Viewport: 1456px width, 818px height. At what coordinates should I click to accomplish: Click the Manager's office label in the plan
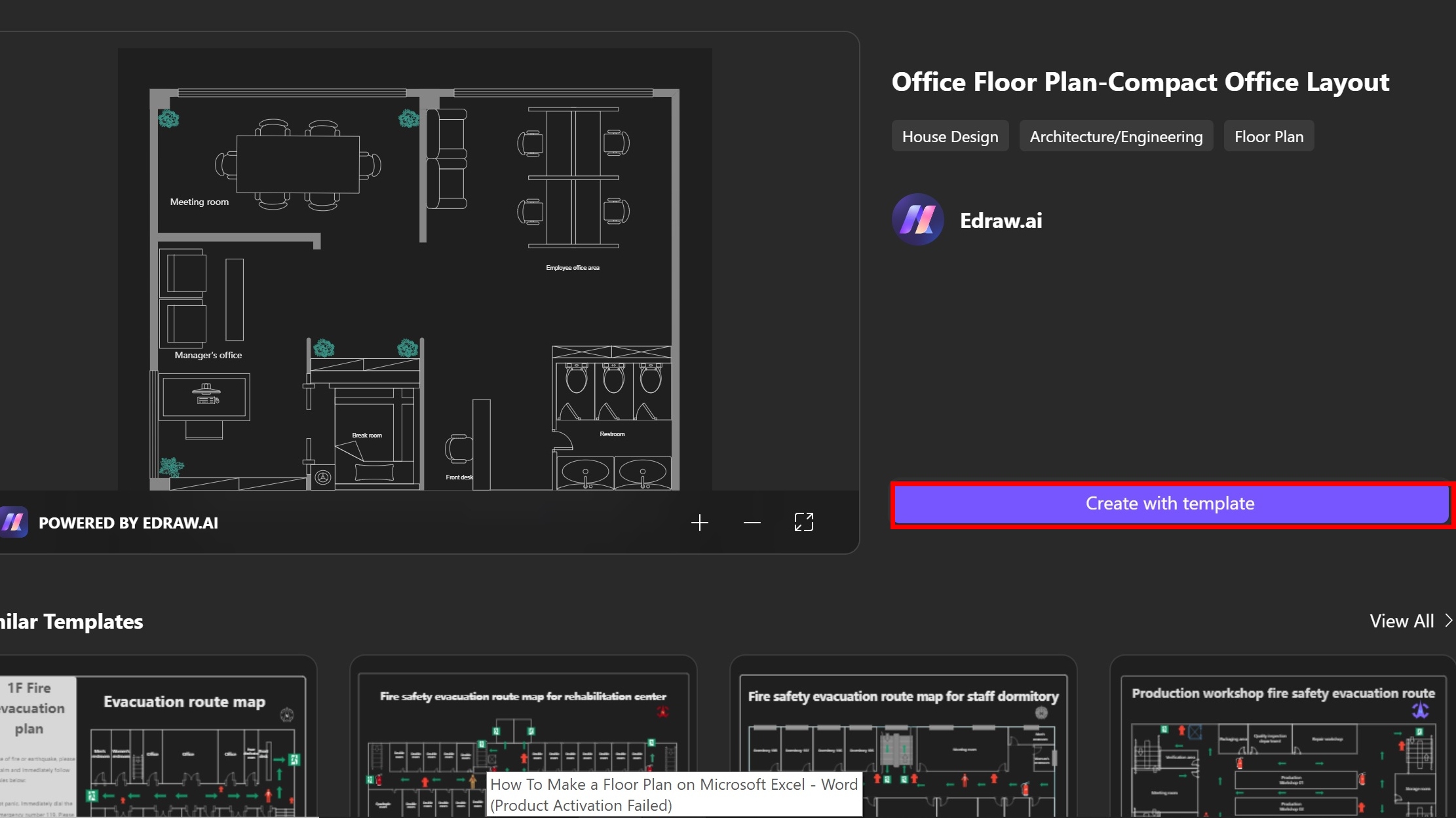(x=208, y=355)
